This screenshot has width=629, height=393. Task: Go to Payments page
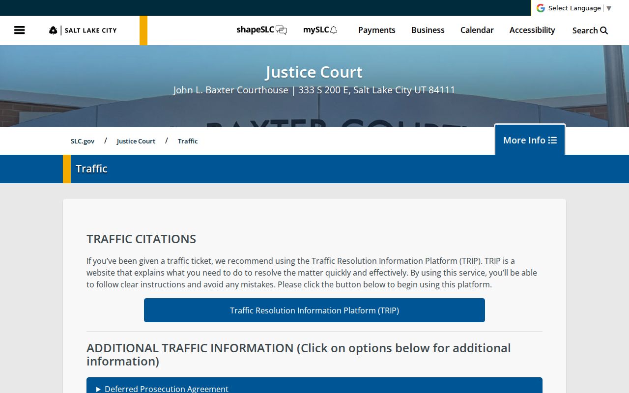click(x=376, y=30)
